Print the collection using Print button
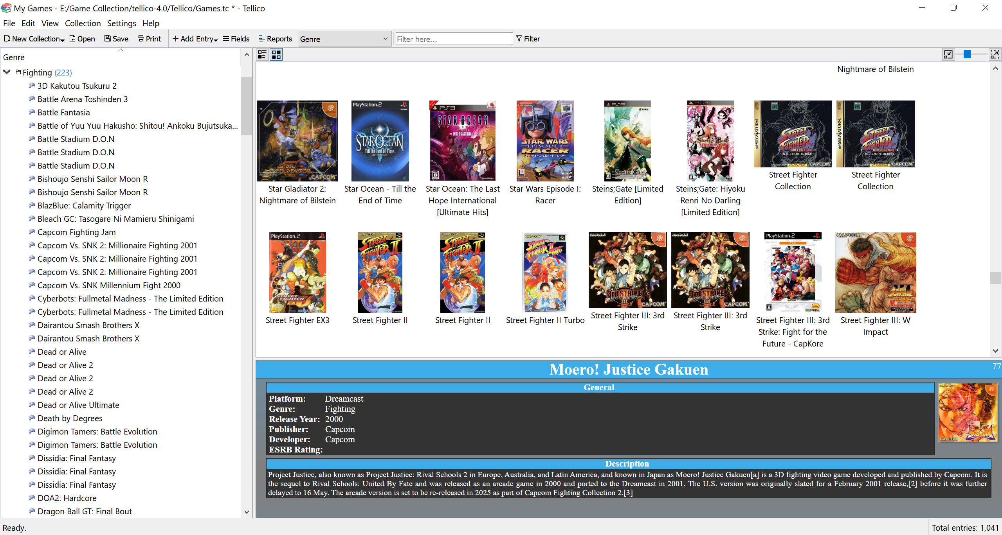1002x535 pixels. click(x=150, y=39)
